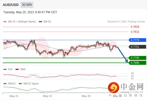Click the 30 MIN timeframe button
Screen dimensions: 147x100
(x=27, y=4)
